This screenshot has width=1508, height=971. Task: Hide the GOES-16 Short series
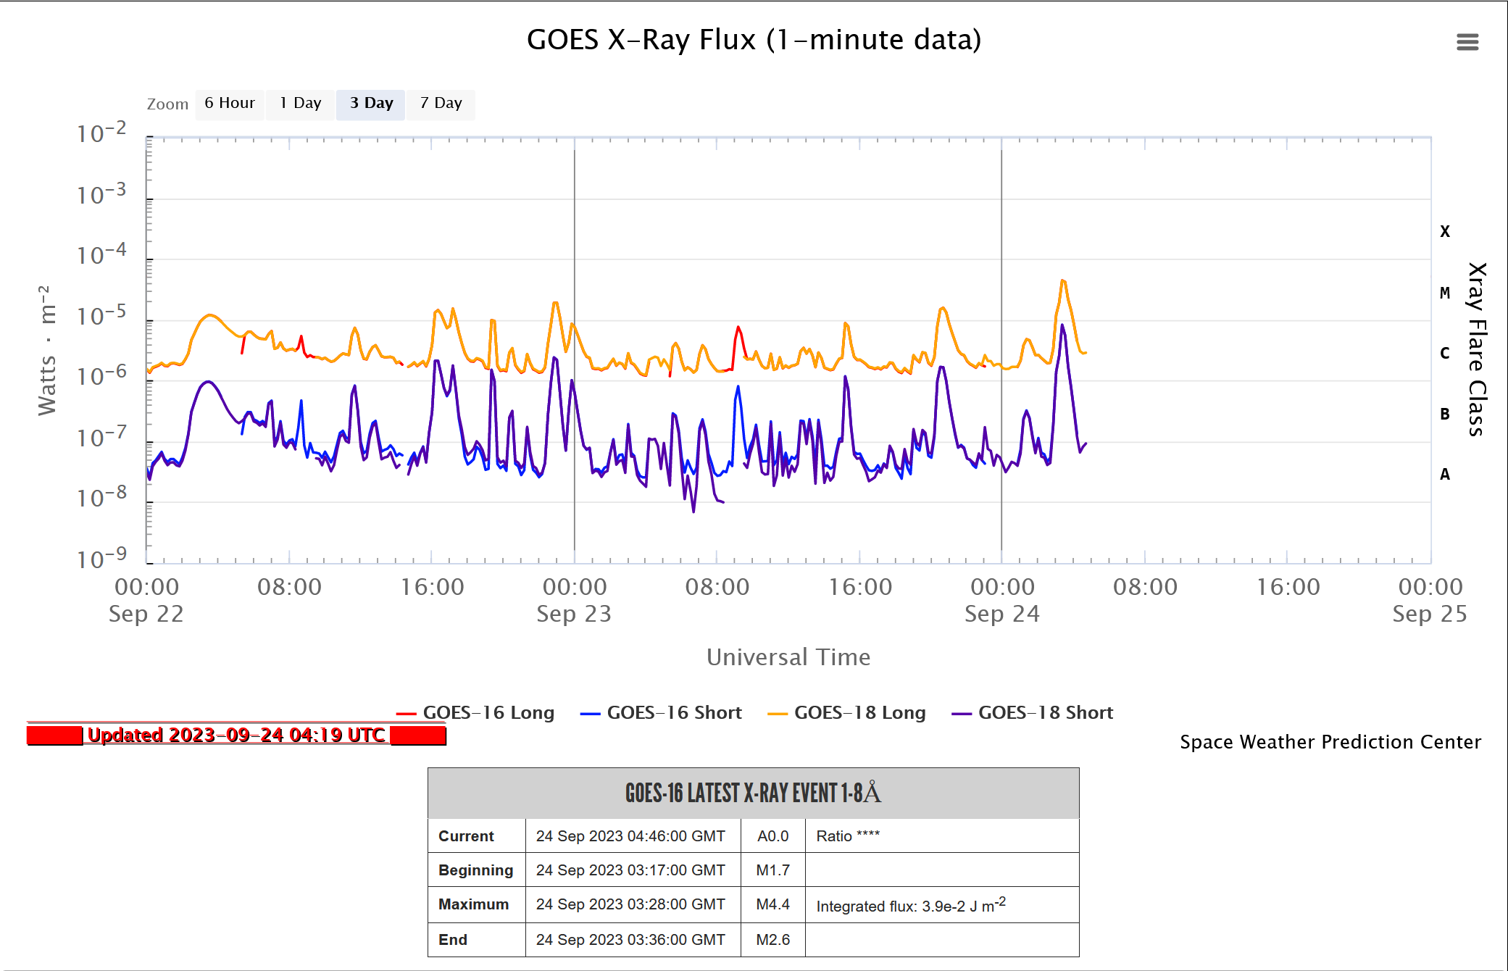coord(674,713)
